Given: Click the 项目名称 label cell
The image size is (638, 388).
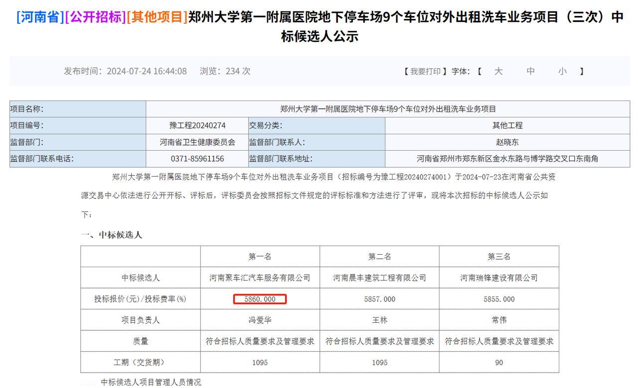Looking at the screenshot, I should pos(78,109).
